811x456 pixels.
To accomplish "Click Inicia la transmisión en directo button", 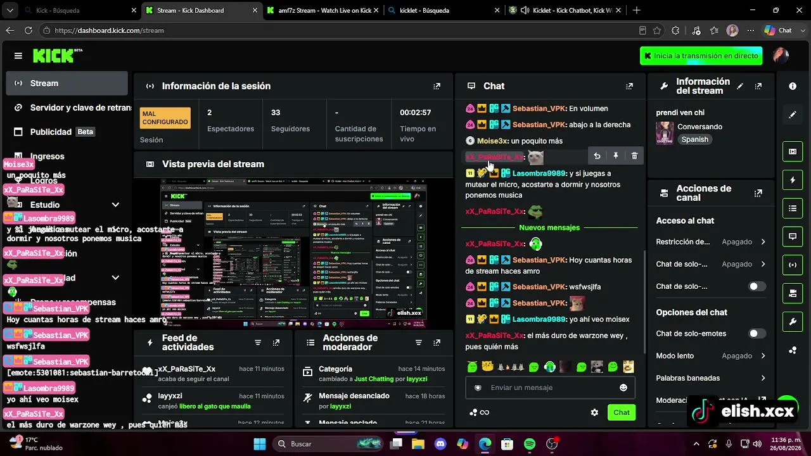I will click(701, 56).
